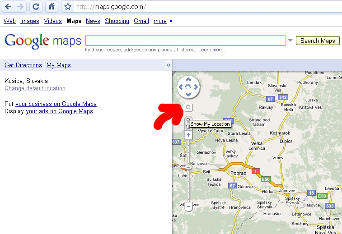342x234 pixels.
Task: Click the Vysoké Tatry label on map
Action: pyautogui.click(x=210, y=131)
